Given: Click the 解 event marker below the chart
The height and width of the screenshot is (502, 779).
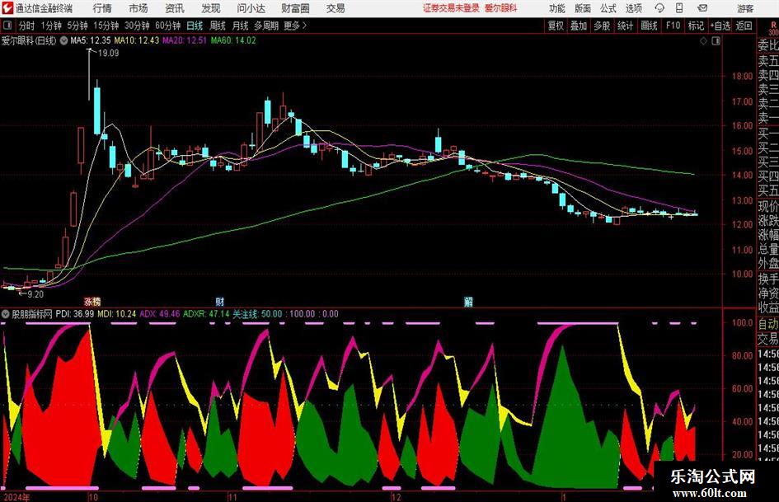Looking at the screenshot, I should [468, 301].
